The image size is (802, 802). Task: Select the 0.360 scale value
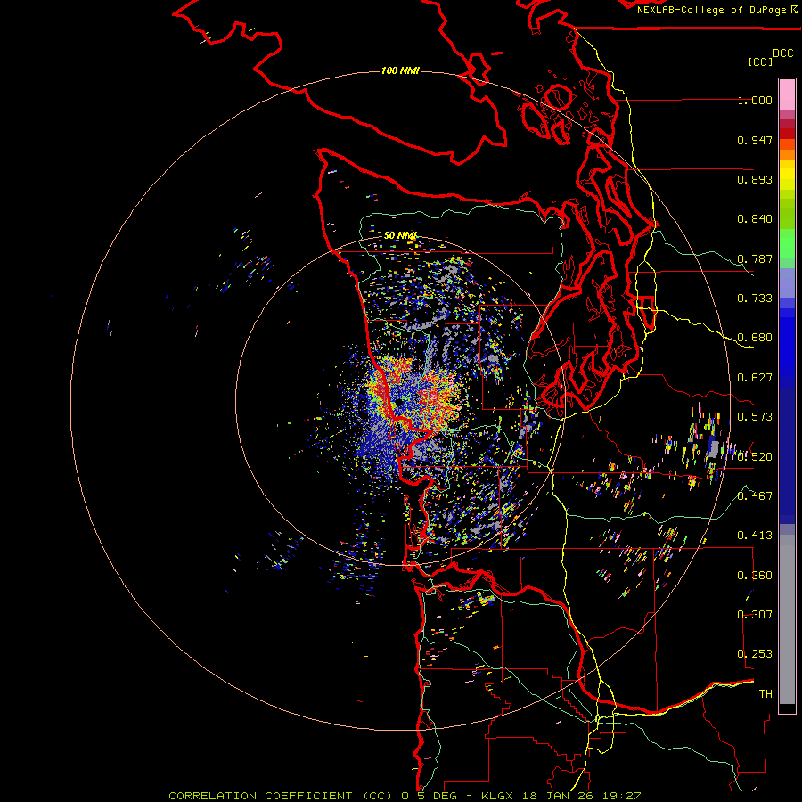(x=755, y=576)
